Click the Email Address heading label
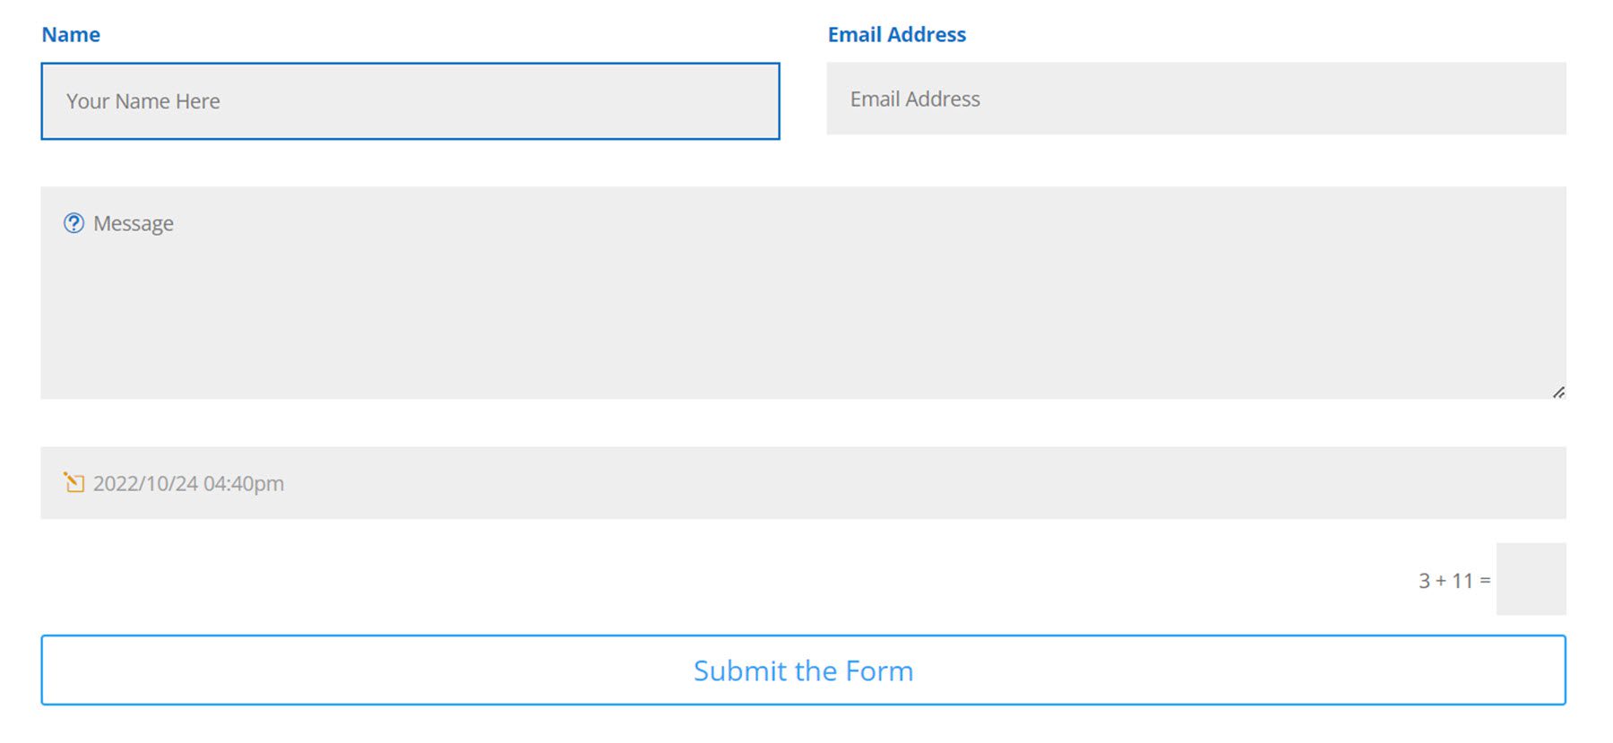Viewport: 1613px width, 743px height. click(x=896, y=34)
